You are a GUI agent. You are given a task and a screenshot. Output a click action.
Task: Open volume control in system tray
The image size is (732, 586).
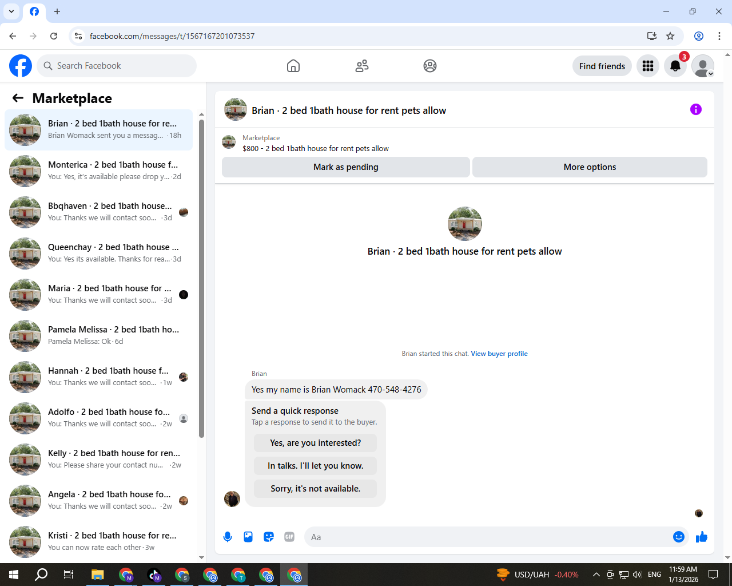[x=638, y=575]
